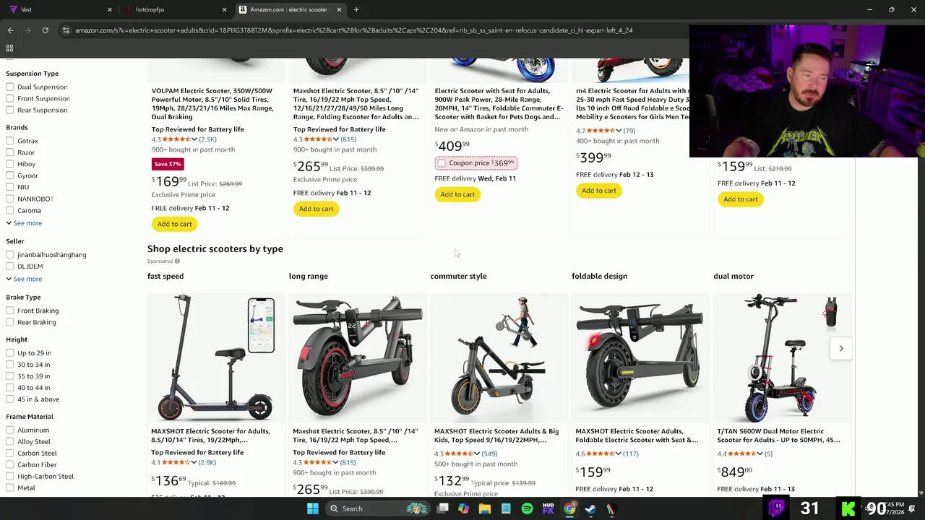Switch to the Vast browser tab
Screen dimensions: 925x520
pos(59,9)
